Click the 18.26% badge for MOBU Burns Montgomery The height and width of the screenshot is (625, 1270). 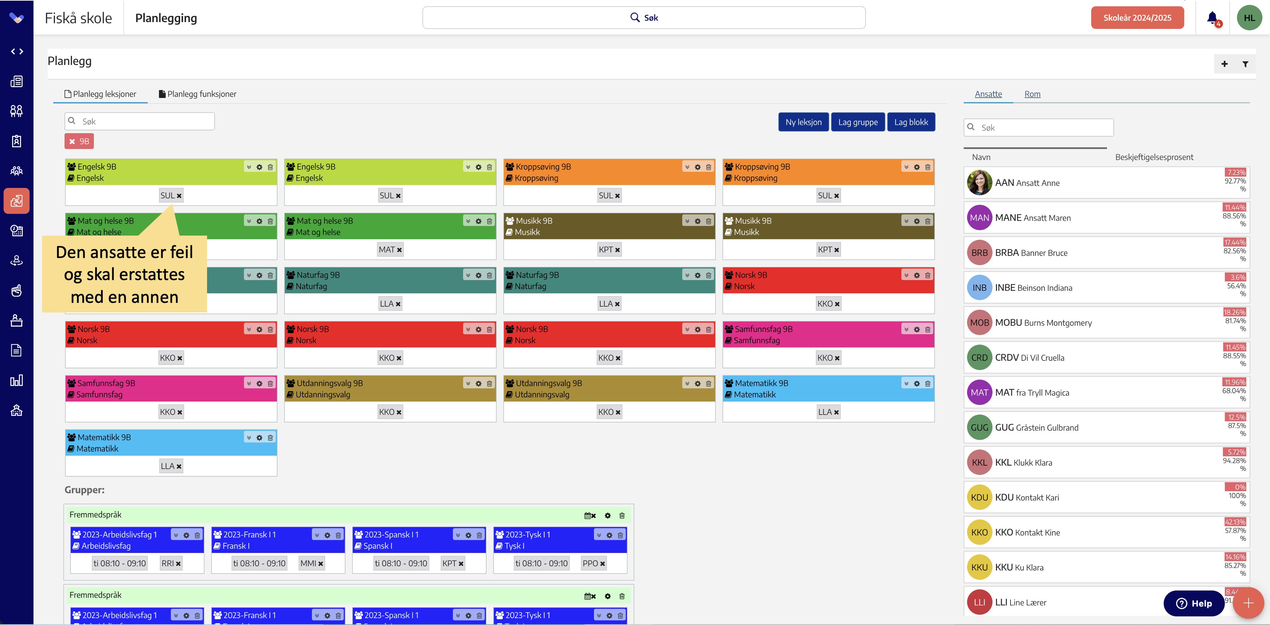tap(1234, 312)
